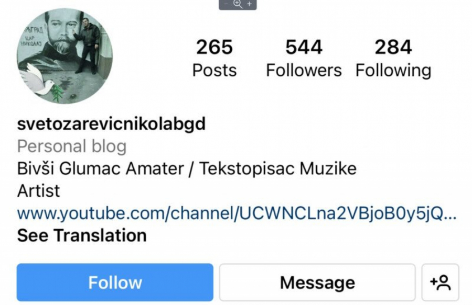
Task: View the 265 Posts count
Action: tap(214, 58)
